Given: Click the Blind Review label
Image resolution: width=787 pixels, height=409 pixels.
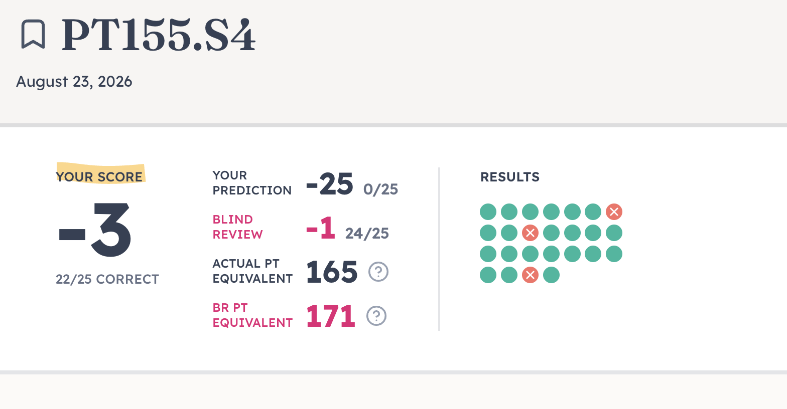Looking at the screenshot, I should tap(237, 227).
